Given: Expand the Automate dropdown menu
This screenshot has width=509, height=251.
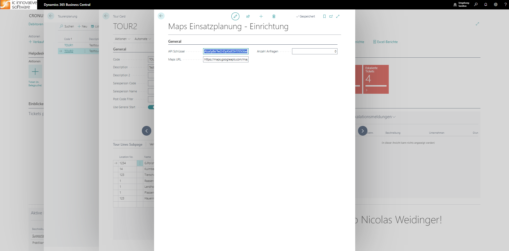Looking at the screenshot, I should (x=143, y=39).
